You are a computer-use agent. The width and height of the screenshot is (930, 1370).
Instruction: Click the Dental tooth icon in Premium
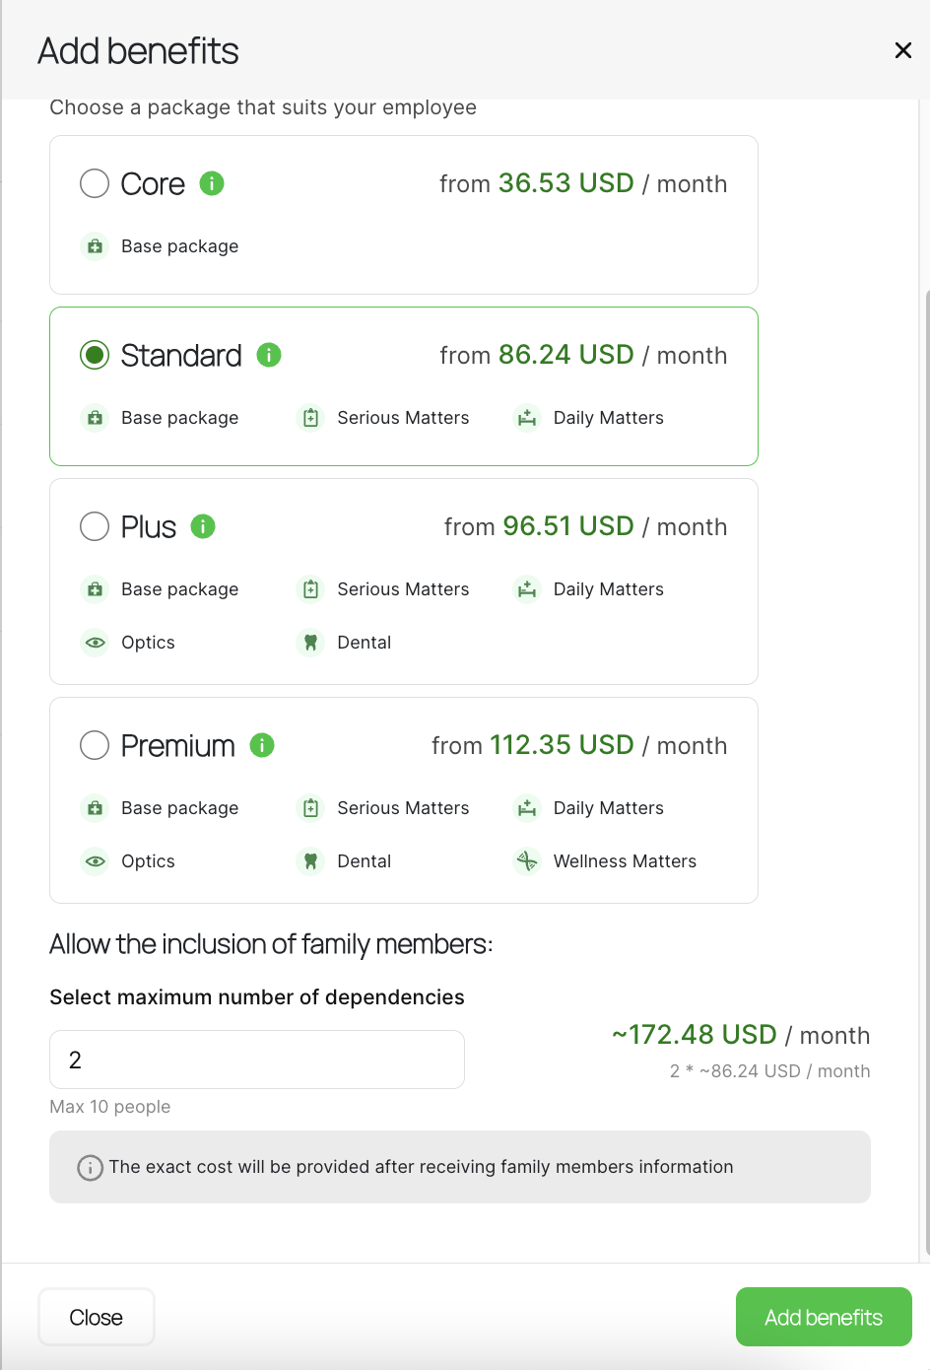point(310,861)
